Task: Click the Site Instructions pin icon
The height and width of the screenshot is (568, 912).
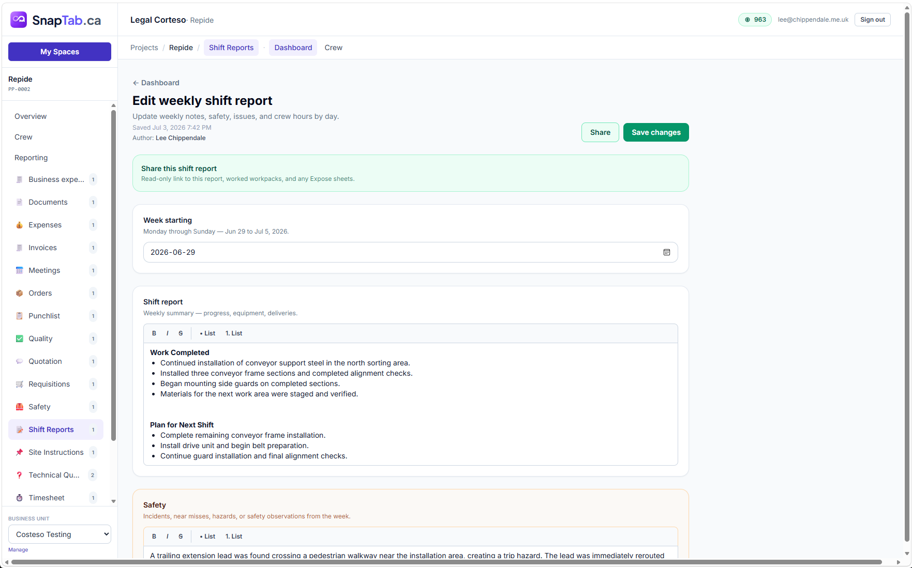Action: [x=19, y=452]
